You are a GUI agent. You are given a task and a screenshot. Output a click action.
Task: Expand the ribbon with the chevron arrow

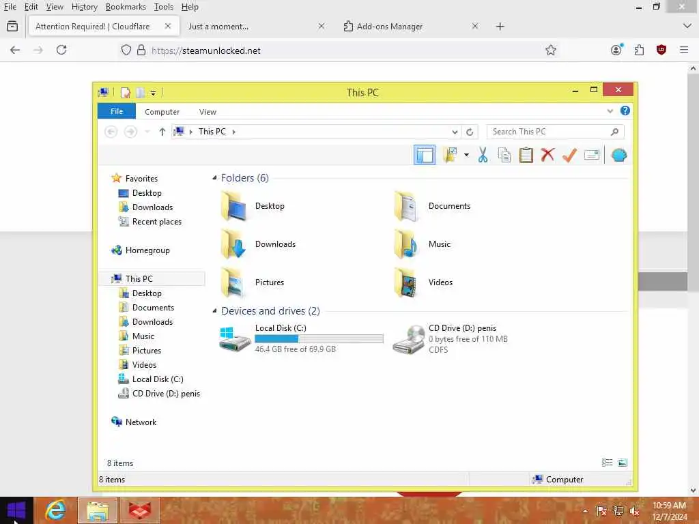click(610, 111)
